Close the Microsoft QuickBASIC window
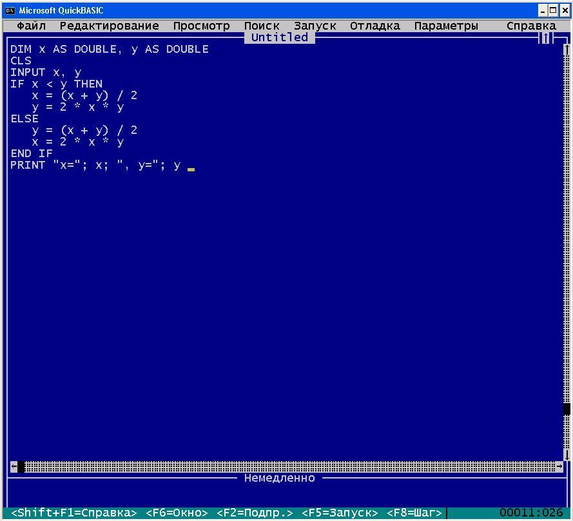573x521 pixels. (565, 10)
